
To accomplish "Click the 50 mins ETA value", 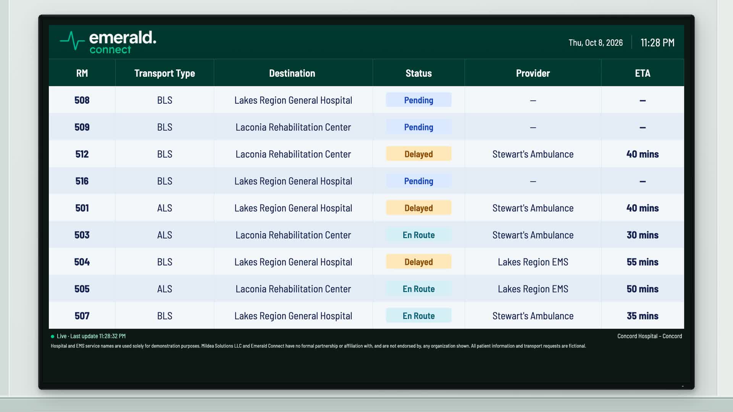I will coord(643,289).
